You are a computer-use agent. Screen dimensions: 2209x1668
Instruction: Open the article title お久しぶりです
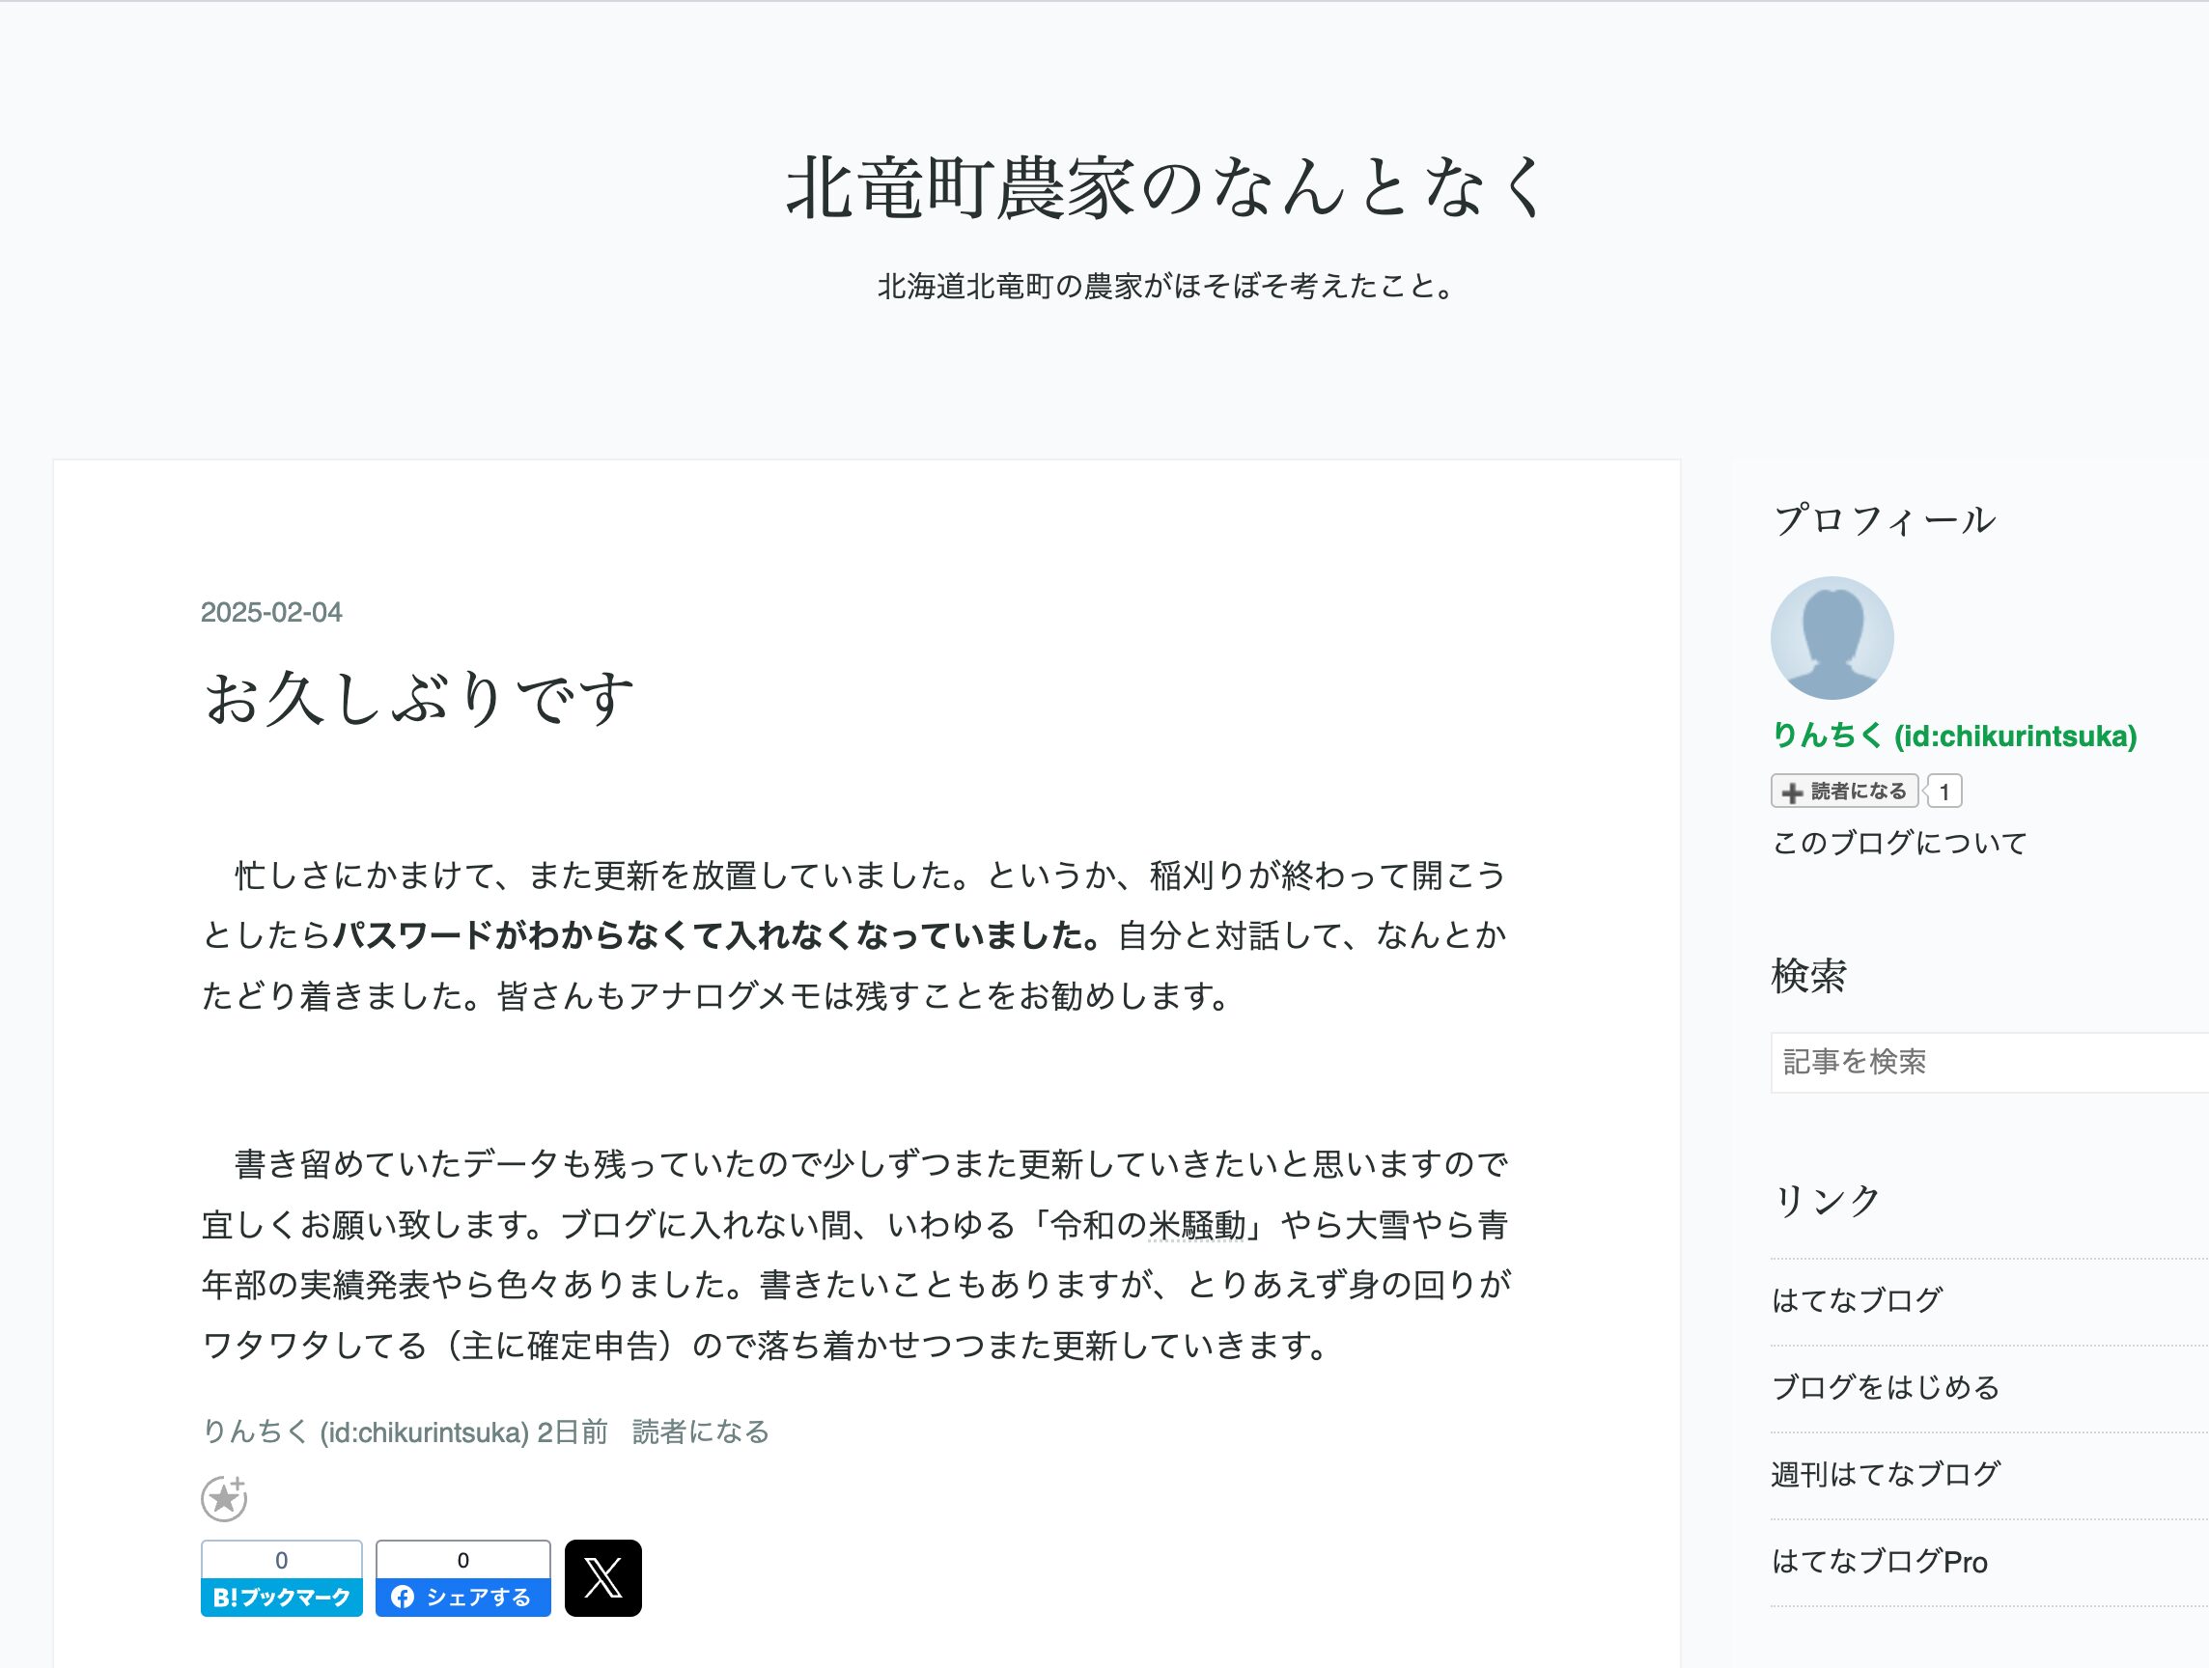[x=418, y=697]
